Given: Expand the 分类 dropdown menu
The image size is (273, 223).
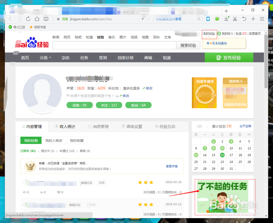Looking at the screenshot, I should [45, 58].
